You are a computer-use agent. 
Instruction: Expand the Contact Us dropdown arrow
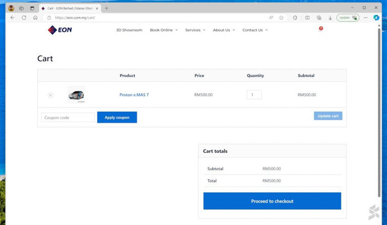(267, 30)
